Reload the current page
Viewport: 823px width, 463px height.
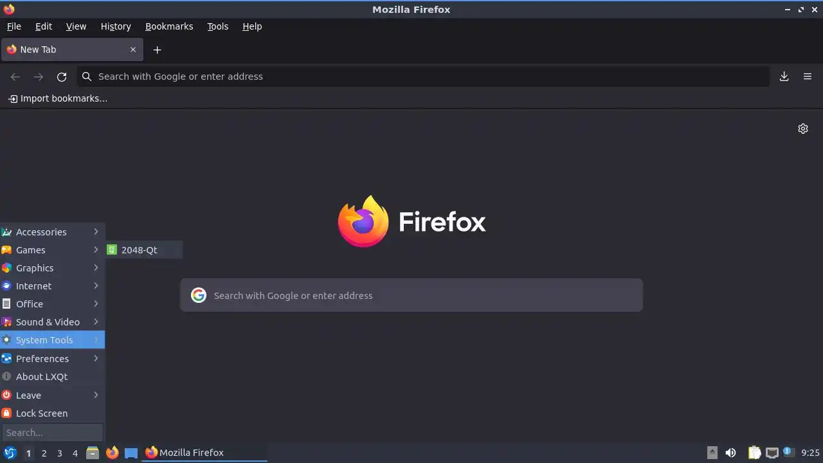click(x=62, y=77)
